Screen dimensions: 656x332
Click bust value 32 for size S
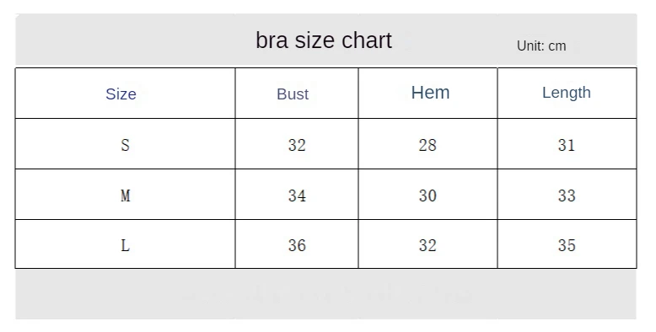click(297, 145)
